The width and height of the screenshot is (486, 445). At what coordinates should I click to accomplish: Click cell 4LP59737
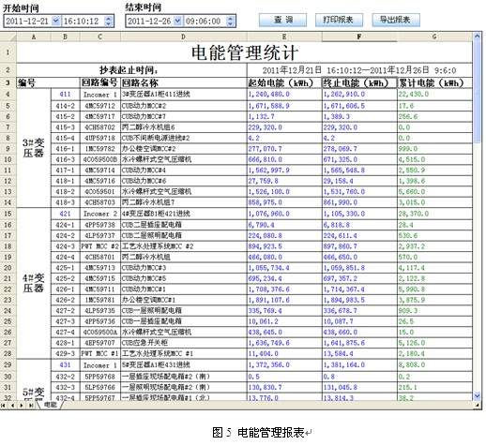coord(100,235)
